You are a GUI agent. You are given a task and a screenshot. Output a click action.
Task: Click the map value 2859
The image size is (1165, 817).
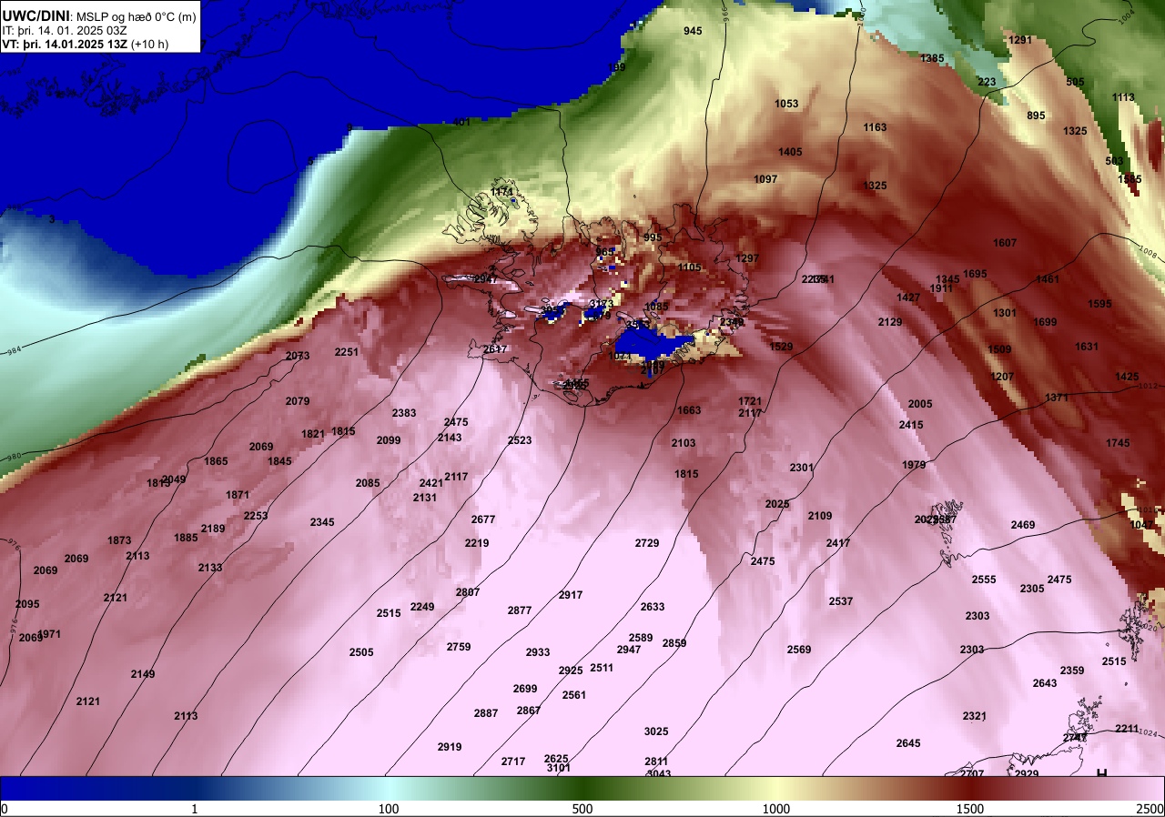coord(674,643)
